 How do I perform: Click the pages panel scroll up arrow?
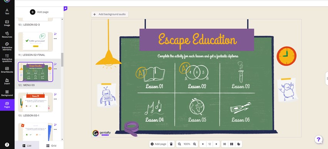coord(62,19)
